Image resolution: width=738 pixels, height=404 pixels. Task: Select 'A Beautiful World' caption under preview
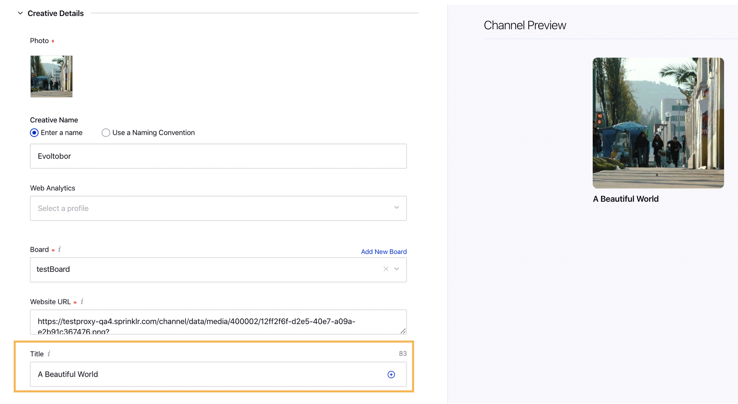click(x=625, y=199)
